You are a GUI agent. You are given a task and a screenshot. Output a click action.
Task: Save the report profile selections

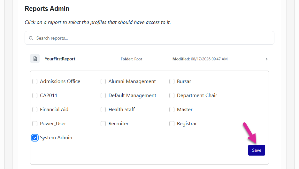coord(257,150)
